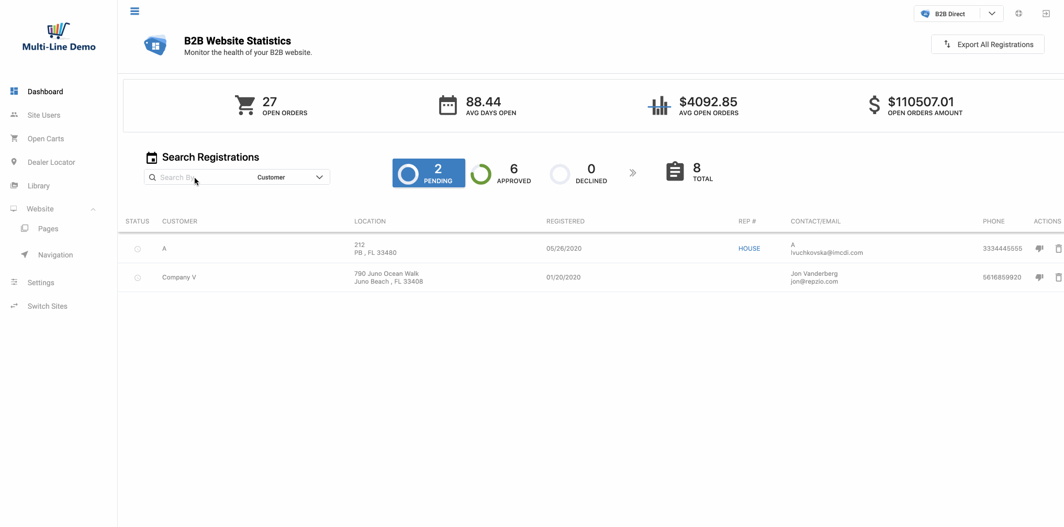Image resolution: width=1064 pixels, height=527 pixels.
Task: Click the B2B Website Statistics logo icon
Action: click(x=155, y=46)
